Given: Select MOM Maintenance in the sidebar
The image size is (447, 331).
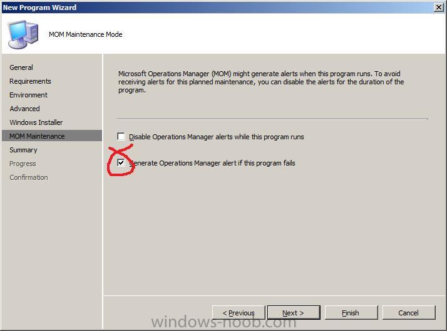Looking at the screenshot, I should click(x=51, y=136).
